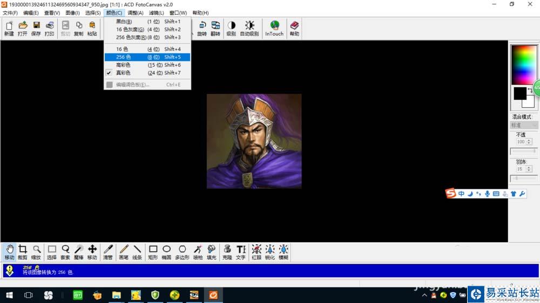Select the 滴管 (Eyedropper) tool
This screenshot has height=303, width=540.
click(108, 252)
